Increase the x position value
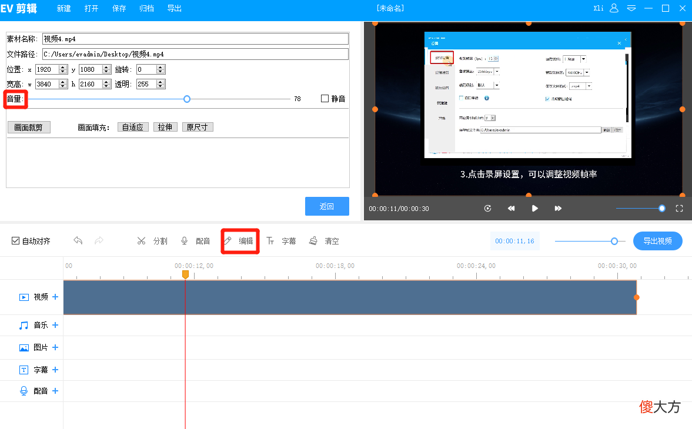Screen dimensions: 692x429 [63, 68]
